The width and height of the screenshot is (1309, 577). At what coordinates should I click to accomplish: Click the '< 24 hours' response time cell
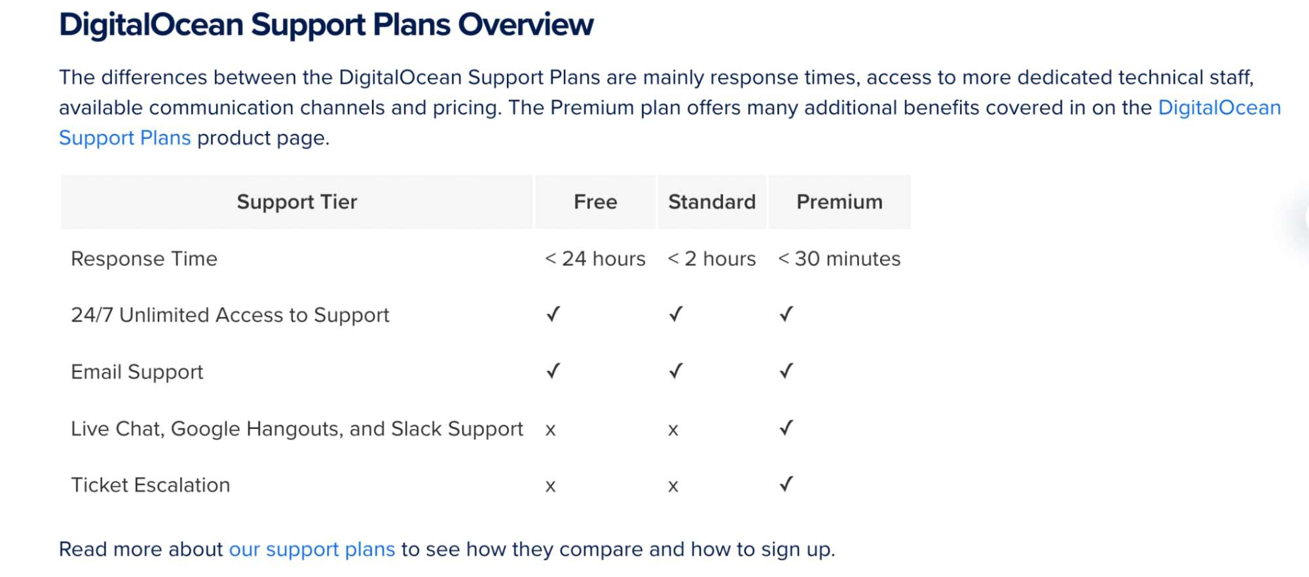[595, 259]
